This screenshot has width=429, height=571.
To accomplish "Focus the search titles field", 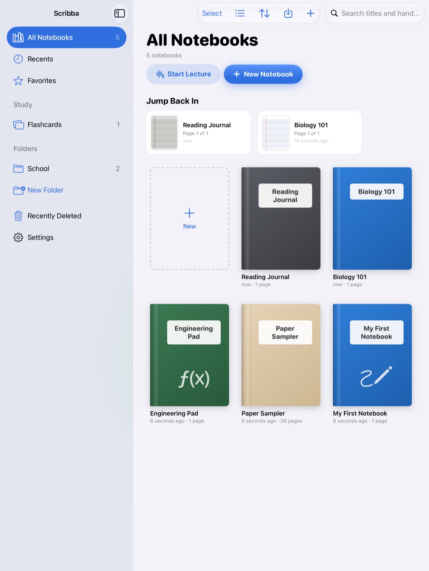I will (x=375, y=13).
